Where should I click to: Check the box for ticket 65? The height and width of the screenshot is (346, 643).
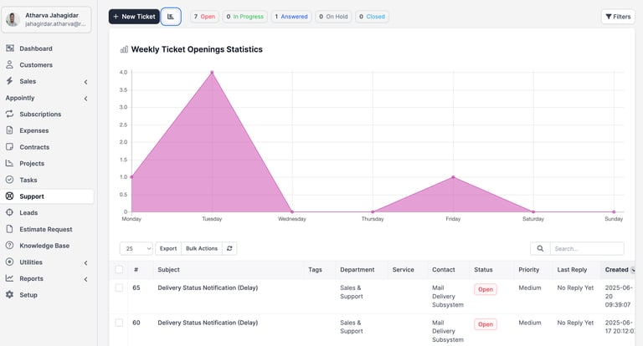119,287
